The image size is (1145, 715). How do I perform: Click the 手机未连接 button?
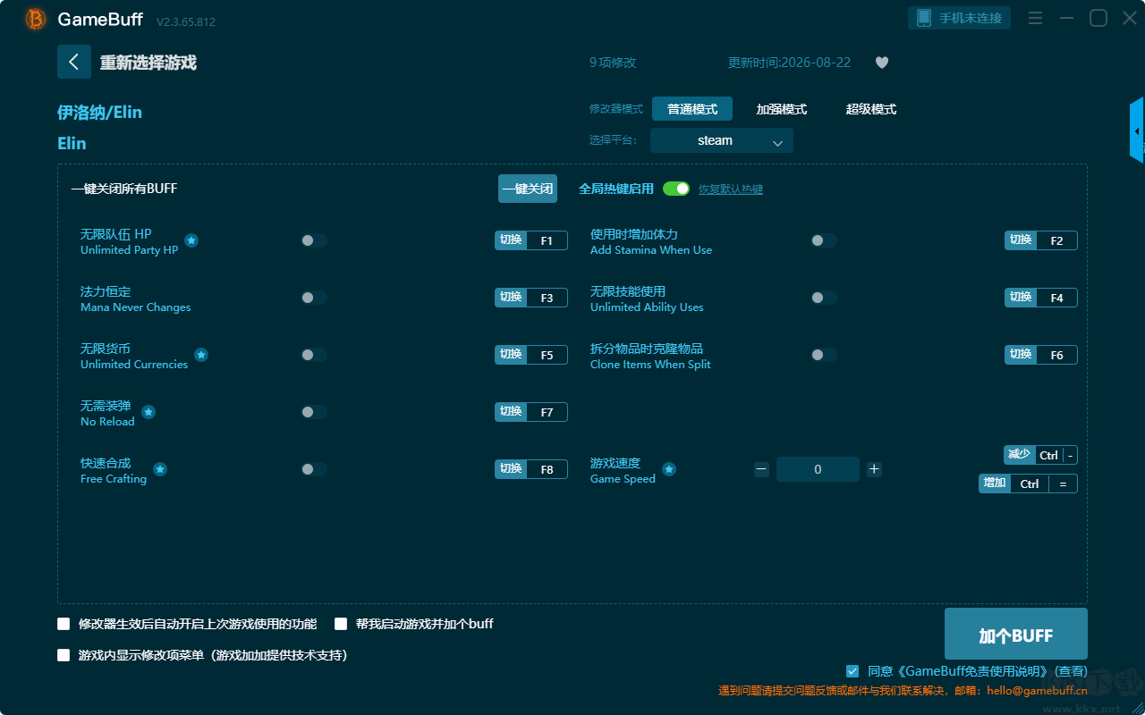tap(960, 18)
